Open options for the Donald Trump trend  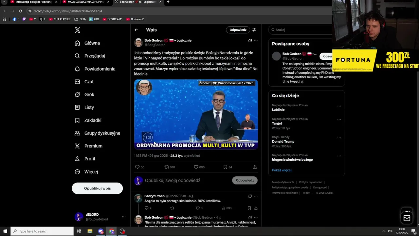pyautogui.click(x=339, y=138)
